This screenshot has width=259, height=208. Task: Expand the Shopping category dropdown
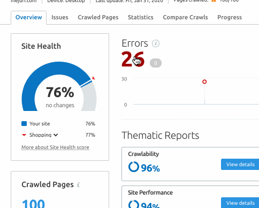[x=56, y=135]
